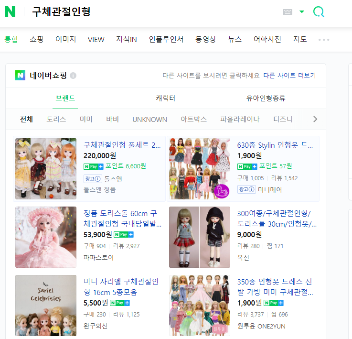Click the Naver Shopping N logo icon
The height and width of the screenshot is (339, 352).
pos(20,76)
